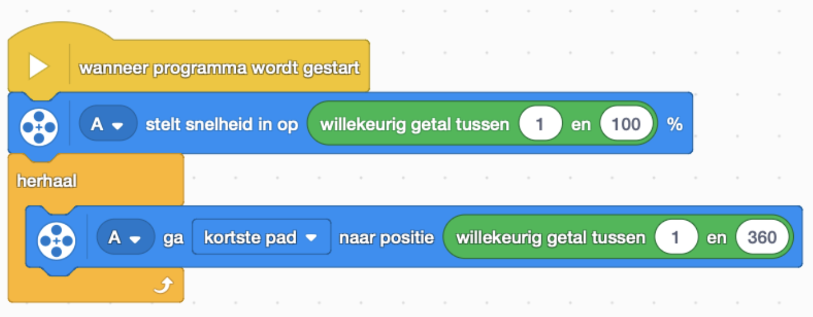Open port A dropdown in speed block

click(108, 123)
